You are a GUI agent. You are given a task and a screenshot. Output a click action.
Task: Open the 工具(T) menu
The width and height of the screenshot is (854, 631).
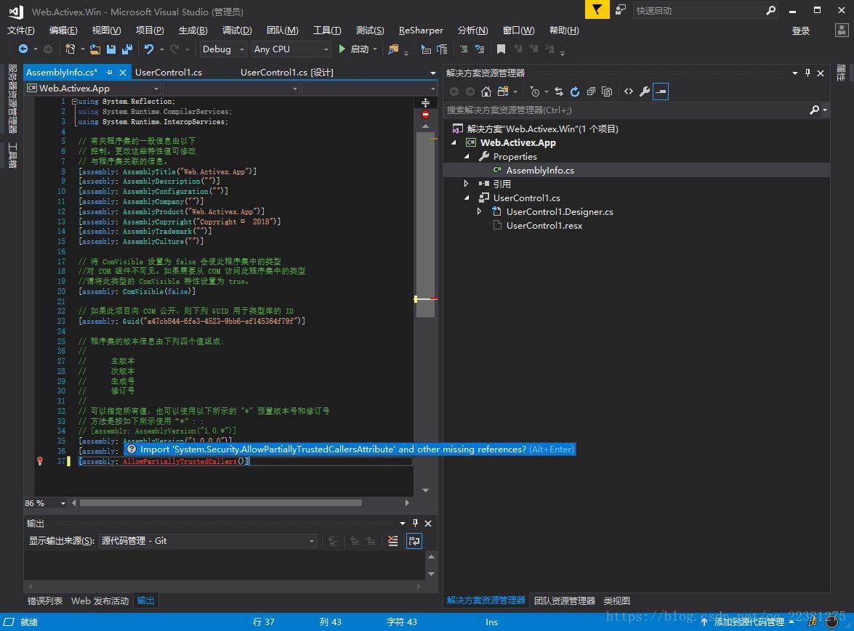pyautogui.click(x=327, y=30)
